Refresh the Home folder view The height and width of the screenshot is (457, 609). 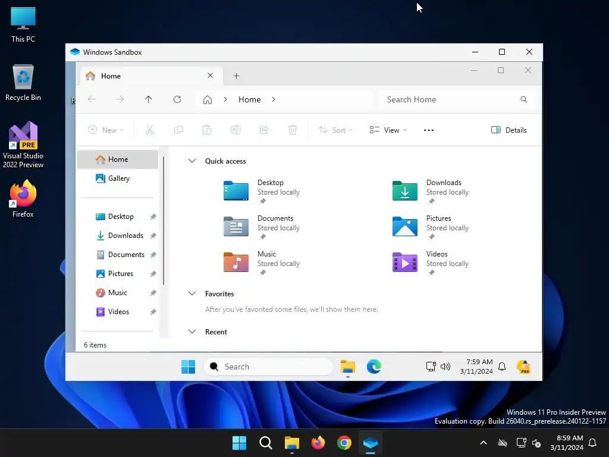click(x=177, y=99)
